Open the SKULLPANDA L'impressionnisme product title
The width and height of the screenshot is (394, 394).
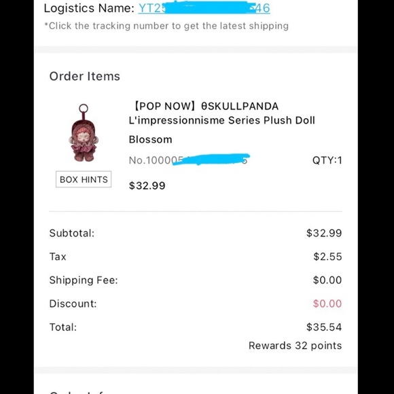pos(221,113)
